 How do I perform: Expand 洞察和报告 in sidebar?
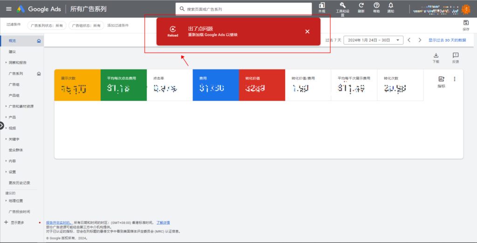(x=17, y=62)
